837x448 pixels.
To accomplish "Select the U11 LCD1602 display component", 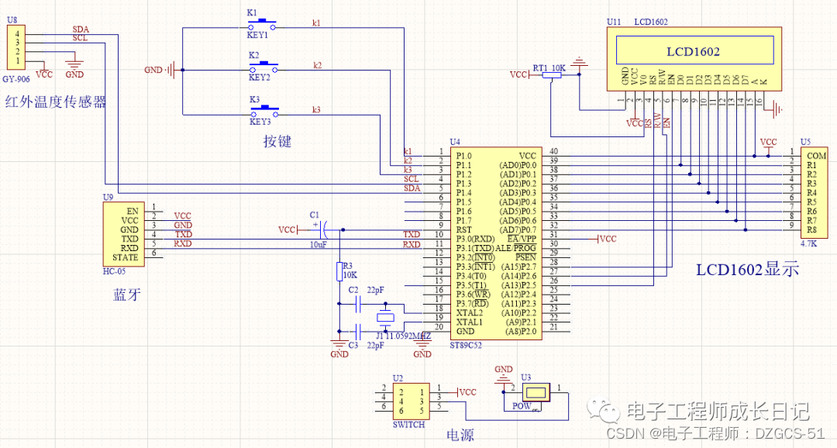I will tap(694, 59).
